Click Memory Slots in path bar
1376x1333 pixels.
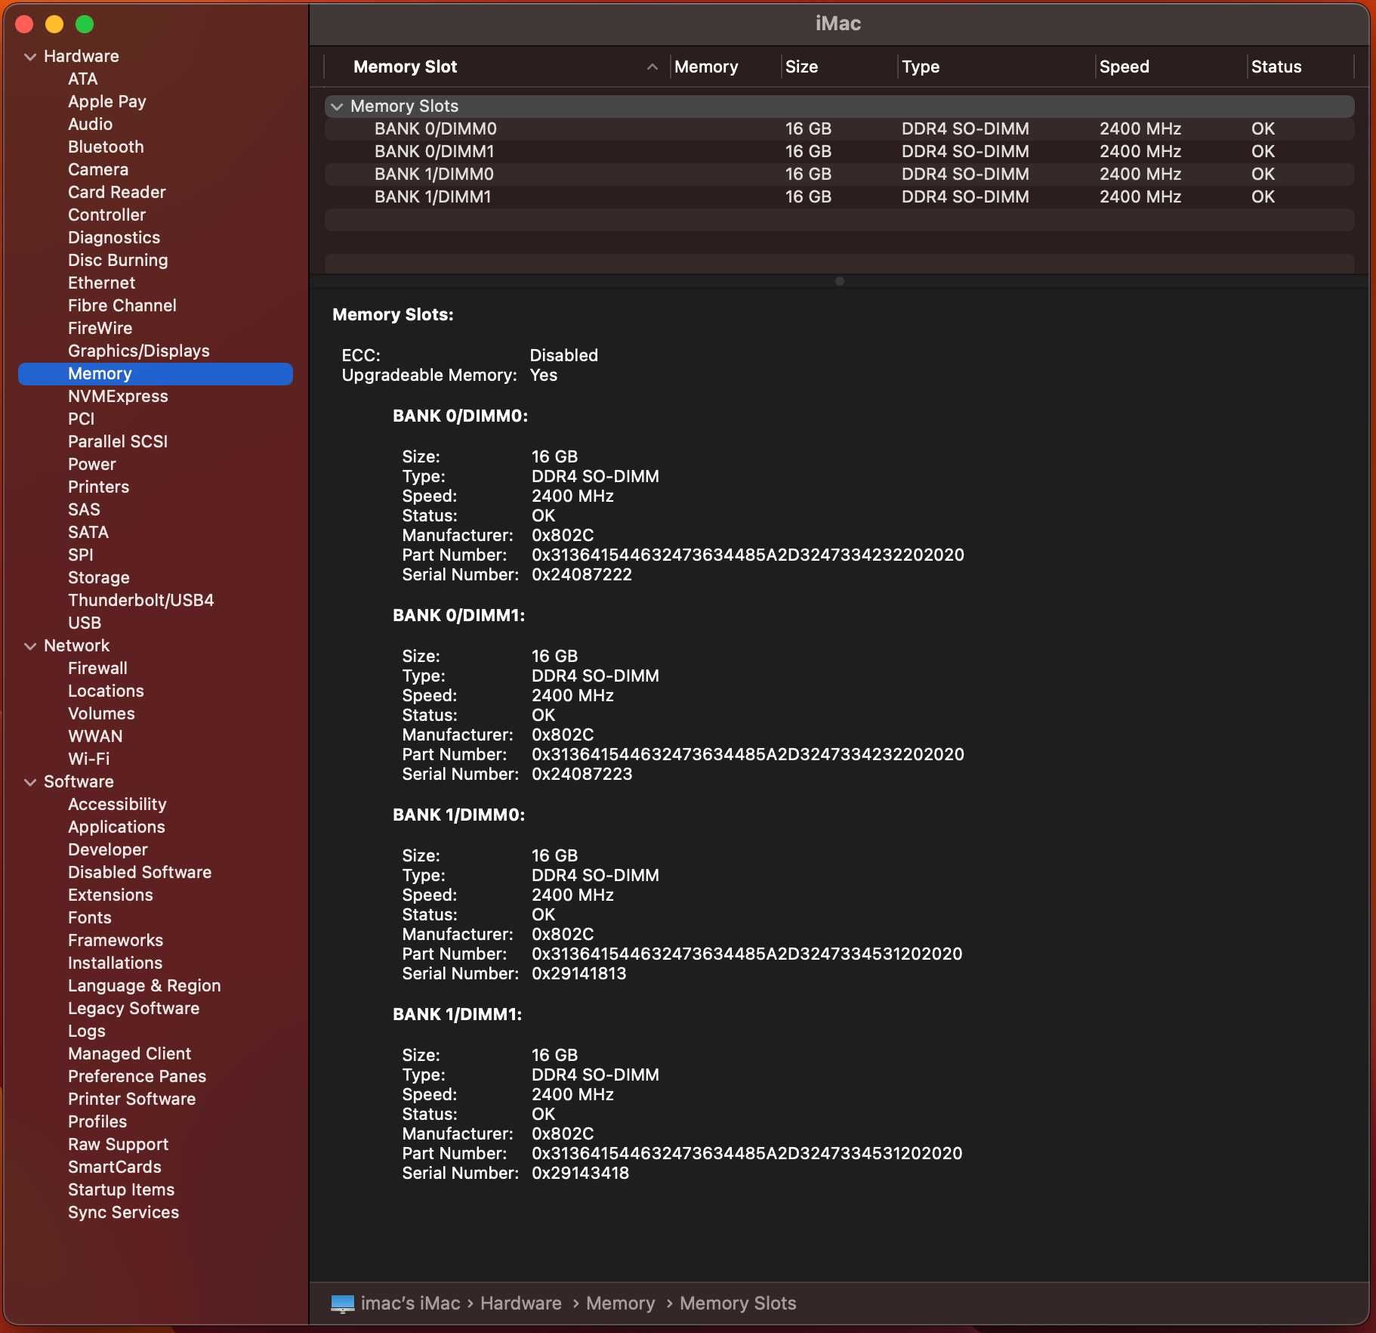(x=738, y=1304)
